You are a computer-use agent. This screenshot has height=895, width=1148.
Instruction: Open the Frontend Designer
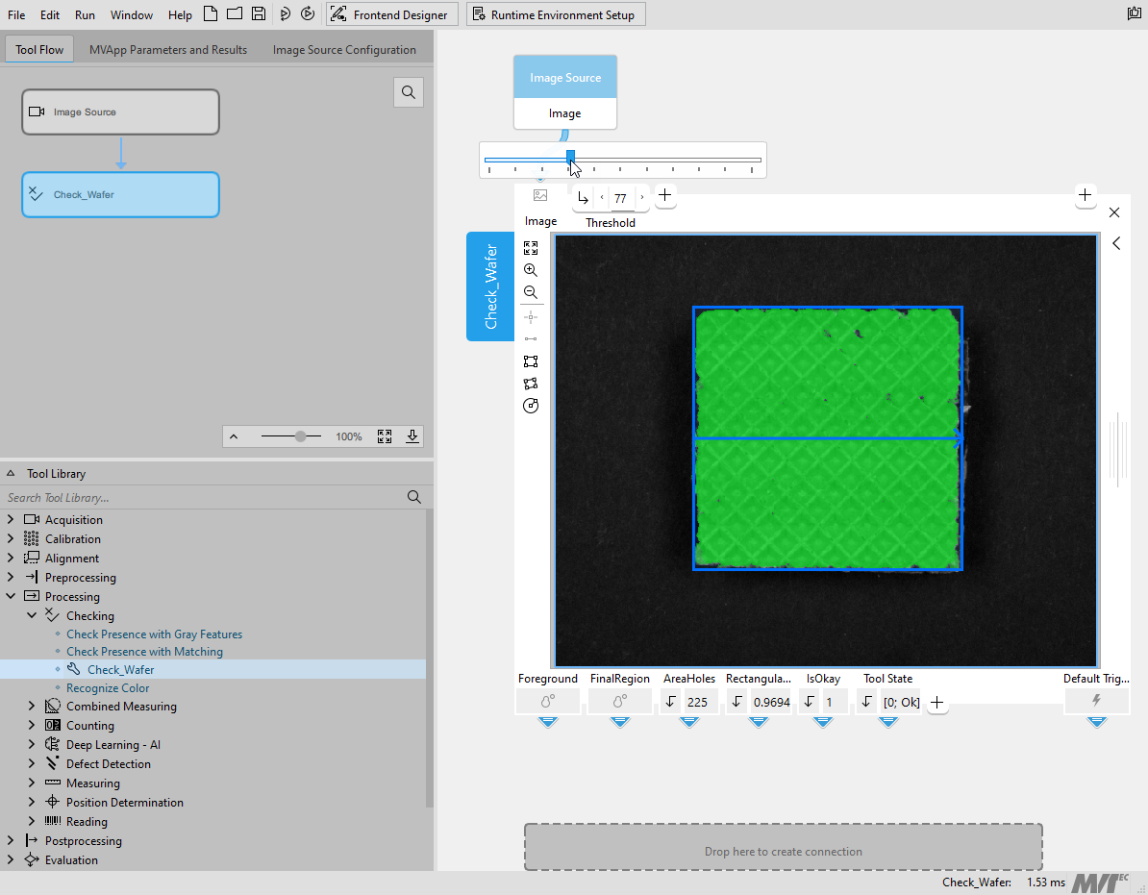[390, 14]
